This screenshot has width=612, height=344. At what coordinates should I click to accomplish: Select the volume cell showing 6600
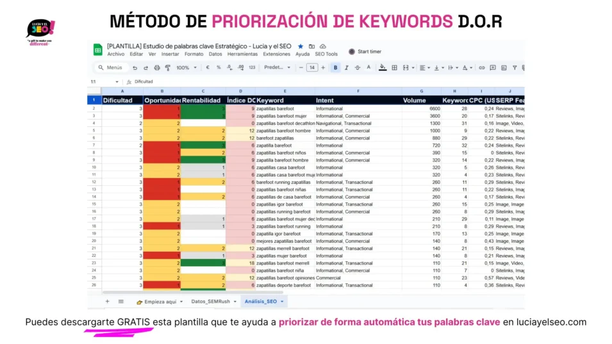point(422,109)
